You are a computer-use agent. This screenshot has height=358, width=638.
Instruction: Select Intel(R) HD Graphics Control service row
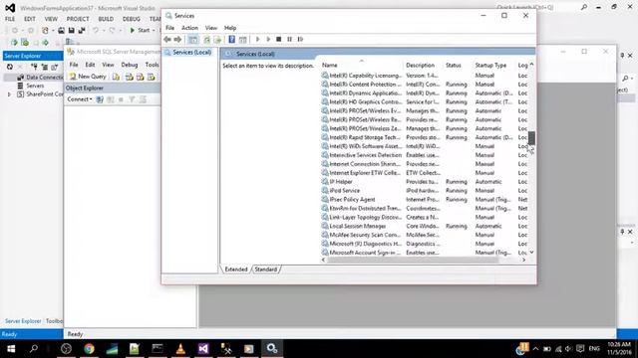pos(425,102)
